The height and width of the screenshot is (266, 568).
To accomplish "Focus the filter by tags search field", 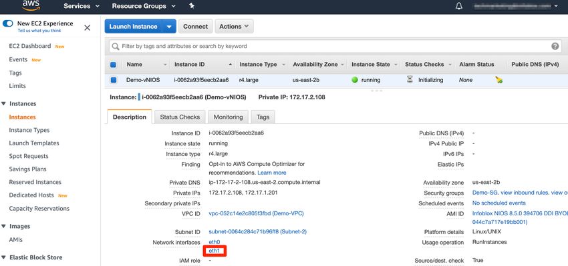I will pos(335,46).
